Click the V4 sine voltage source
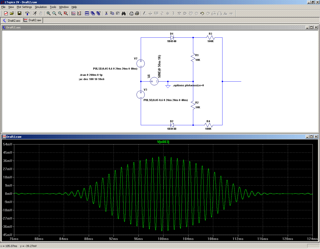The width and height of the screenshot is (320, 249). point(154,81)
